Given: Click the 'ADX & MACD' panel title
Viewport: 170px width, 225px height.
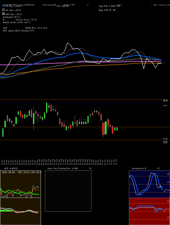Looking at the screenshot, I should [x=11, y=168].
